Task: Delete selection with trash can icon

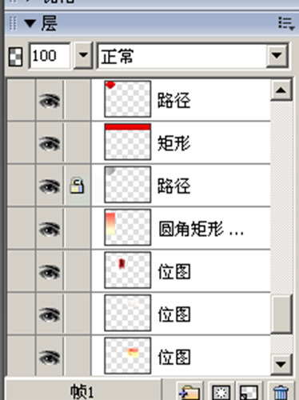Action: pyautogui.click(x=281, y=392)
